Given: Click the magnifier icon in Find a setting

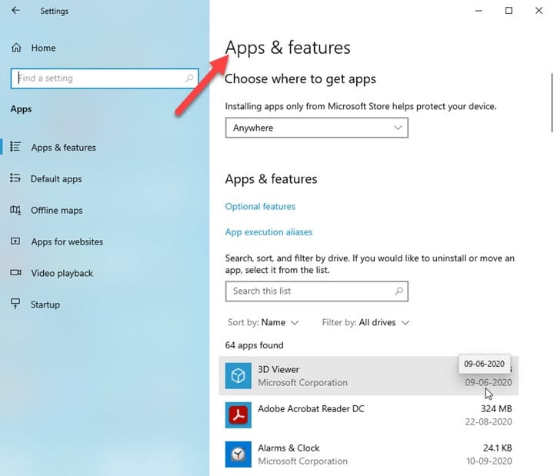Looking at the screenshot, I should [189, 78].
